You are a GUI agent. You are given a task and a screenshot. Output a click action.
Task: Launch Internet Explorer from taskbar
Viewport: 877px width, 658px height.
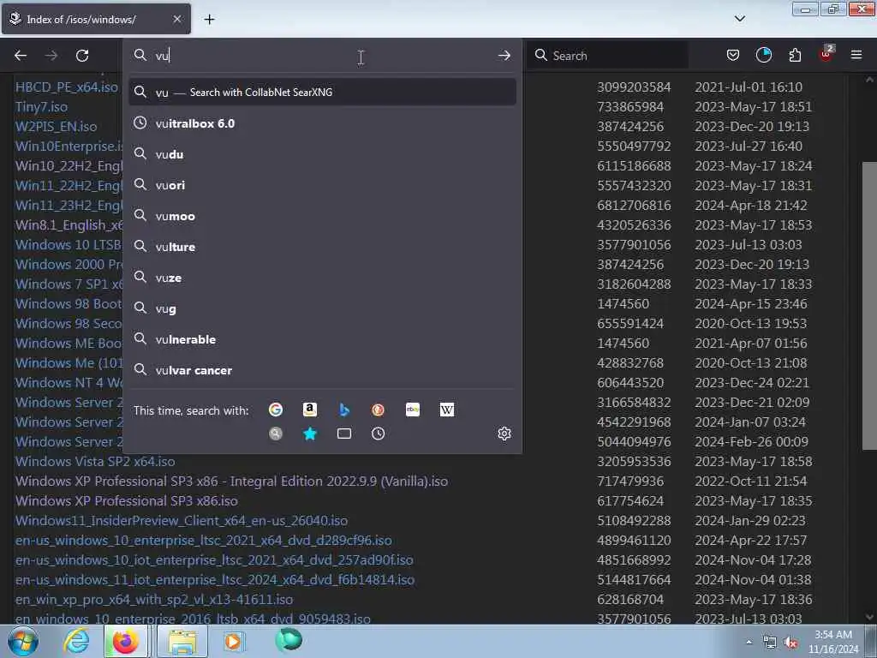pos(75,641)
